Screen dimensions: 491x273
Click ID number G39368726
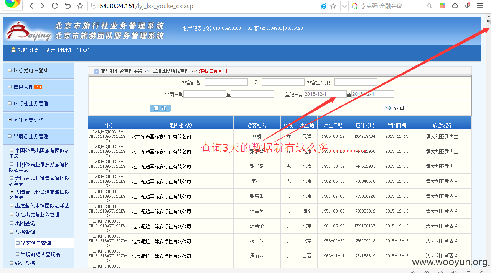point(365,196)
